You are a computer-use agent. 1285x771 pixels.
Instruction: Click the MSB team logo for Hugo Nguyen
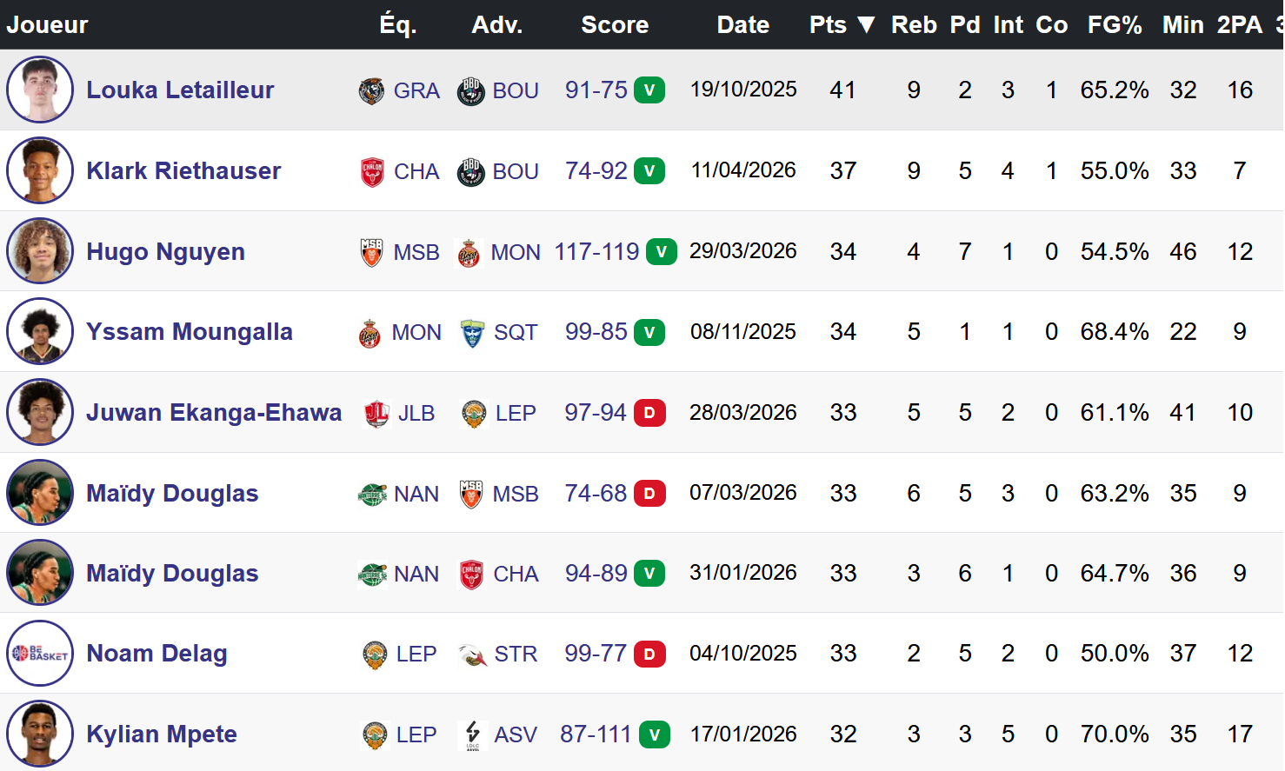pyautogui.click(x=371, y=252)
